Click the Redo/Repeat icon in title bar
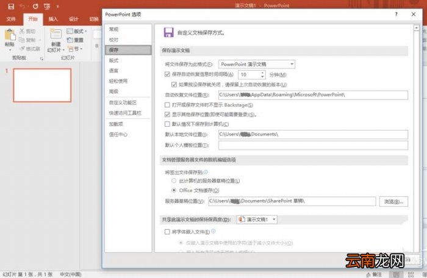This screenshot has height=278, width=427. (35, 6)
